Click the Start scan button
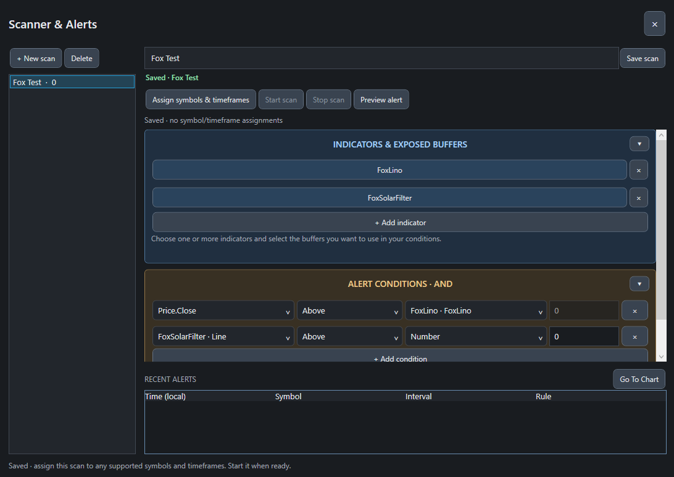 [281, 100]
